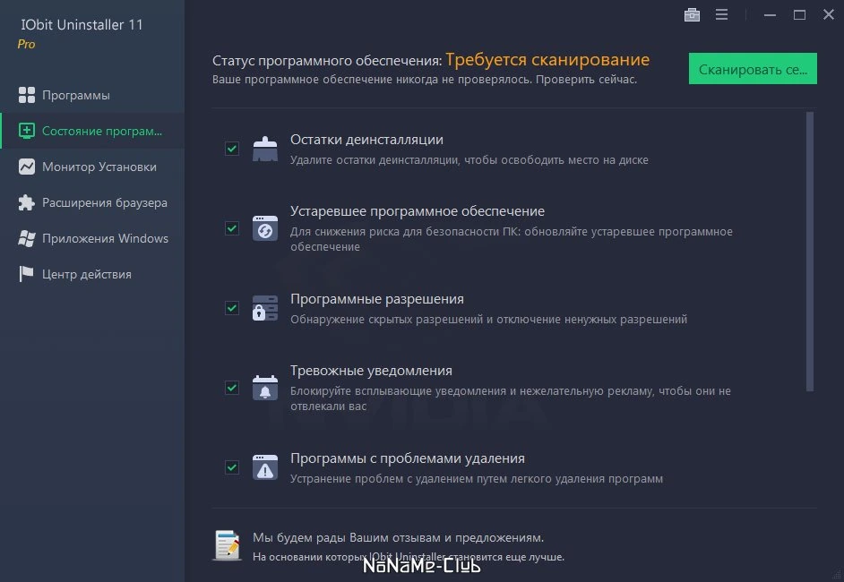The height and width of the screenshot is (582, 844).
Task: Open the toolbox briefcase icon
Action: point(692,15)
